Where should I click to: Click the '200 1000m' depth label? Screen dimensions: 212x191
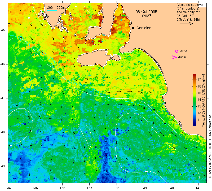pos(56,8)
